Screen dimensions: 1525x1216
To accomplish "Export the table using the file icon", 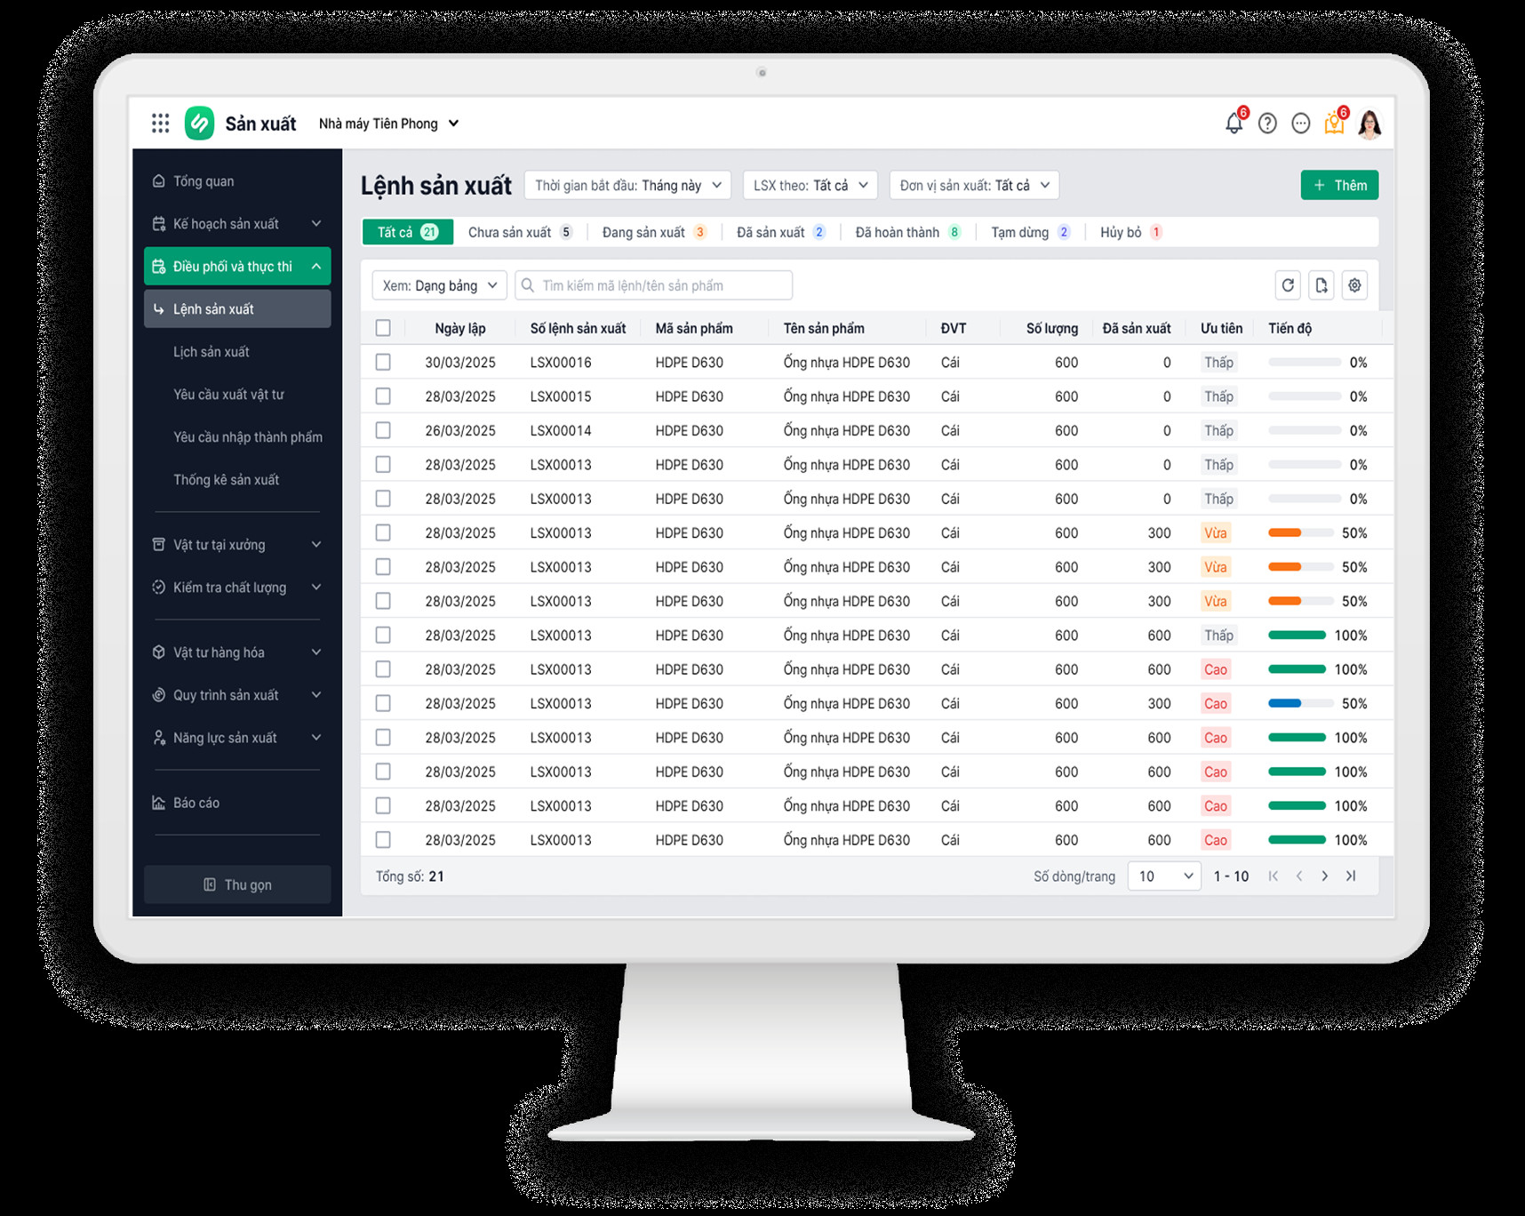I will pos(1321,285).
